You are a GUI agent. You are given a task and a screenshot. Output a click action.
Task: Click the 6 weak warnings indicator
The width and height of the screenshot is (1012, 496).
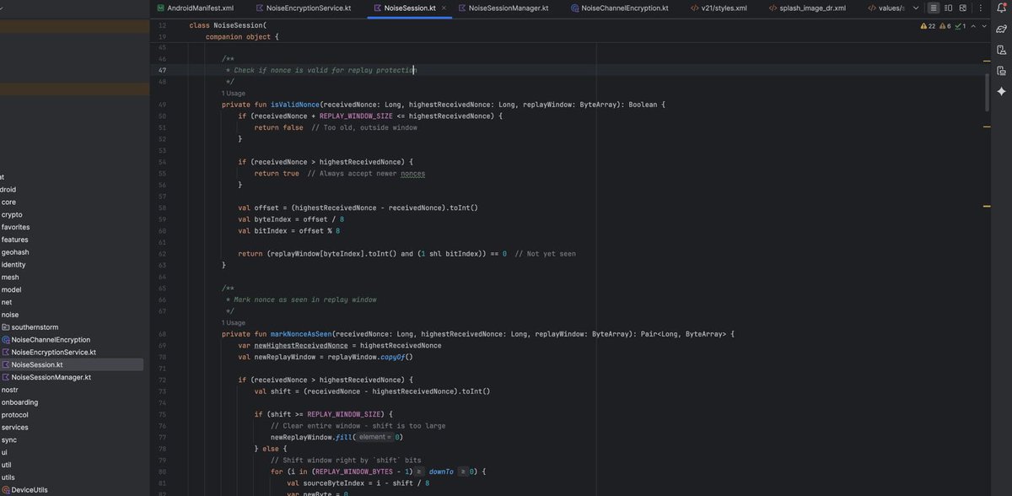click(944, 26)
